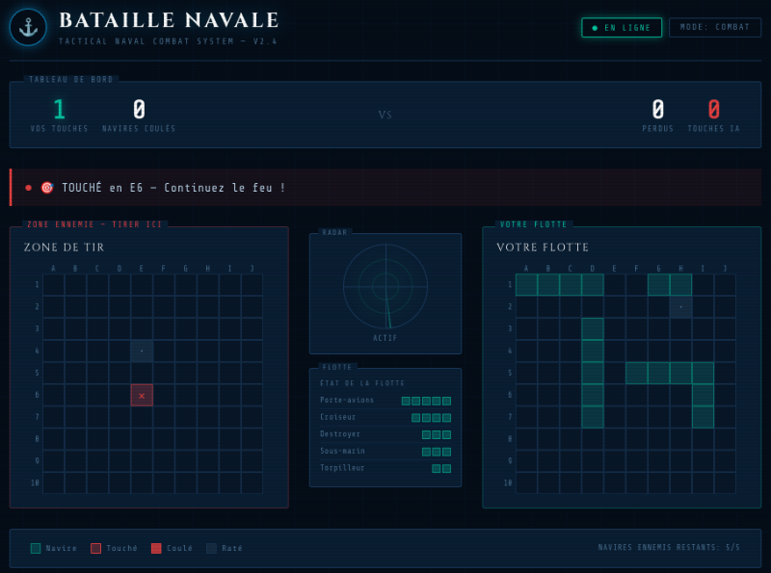This screenshot has width=771, height=573.
Task: Click the MODE: COMBAT button
Action: pos(715,28)
